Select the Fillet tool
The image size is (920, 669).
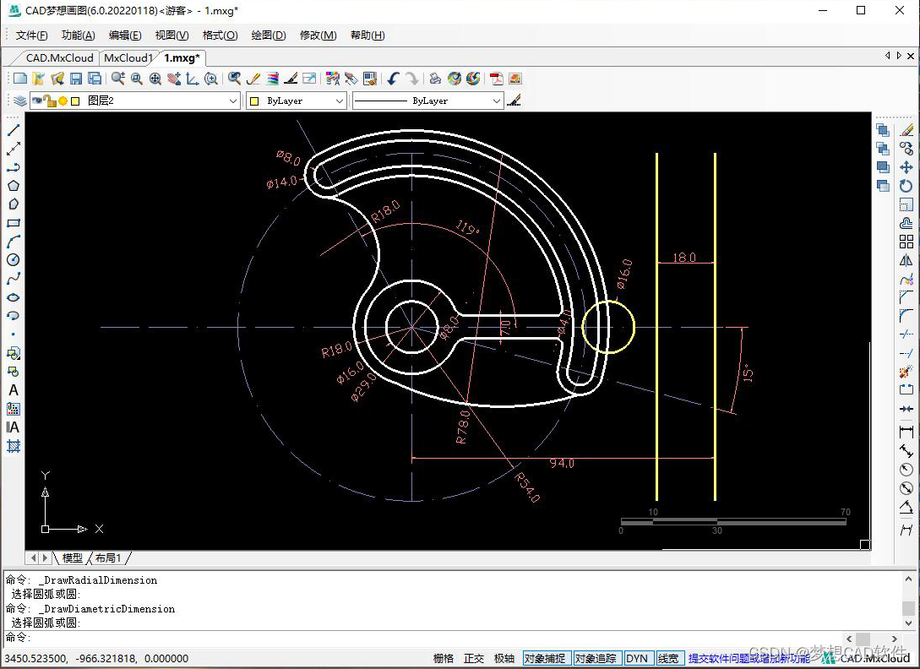906,316
